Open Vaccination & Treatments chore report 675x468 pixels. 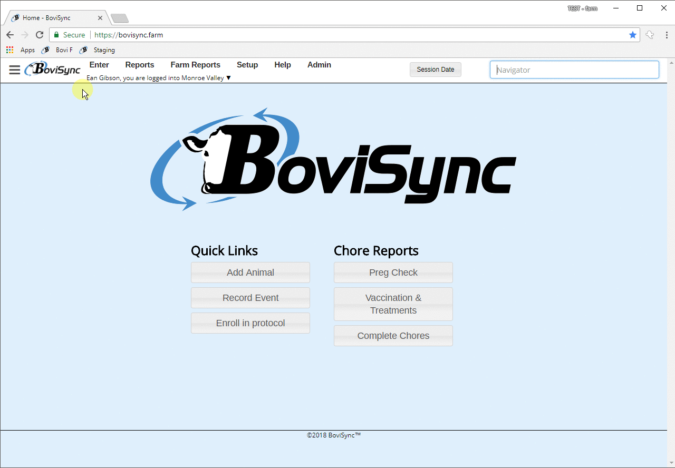point(393,304)
